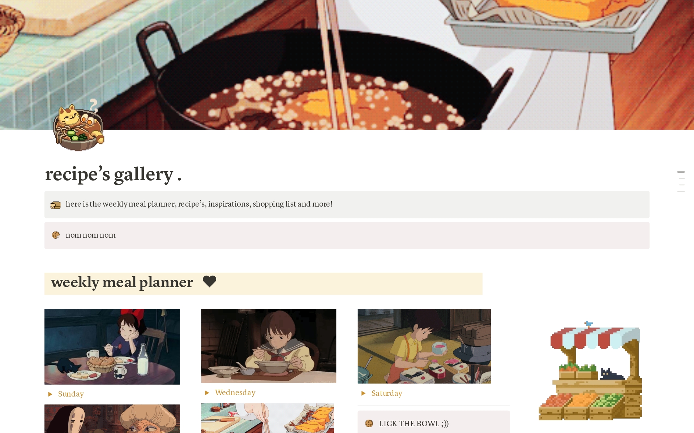This screenshot has height=433, width=694.
Task: Expand the Sunday toggle arrow
Action: coord(50,394)
